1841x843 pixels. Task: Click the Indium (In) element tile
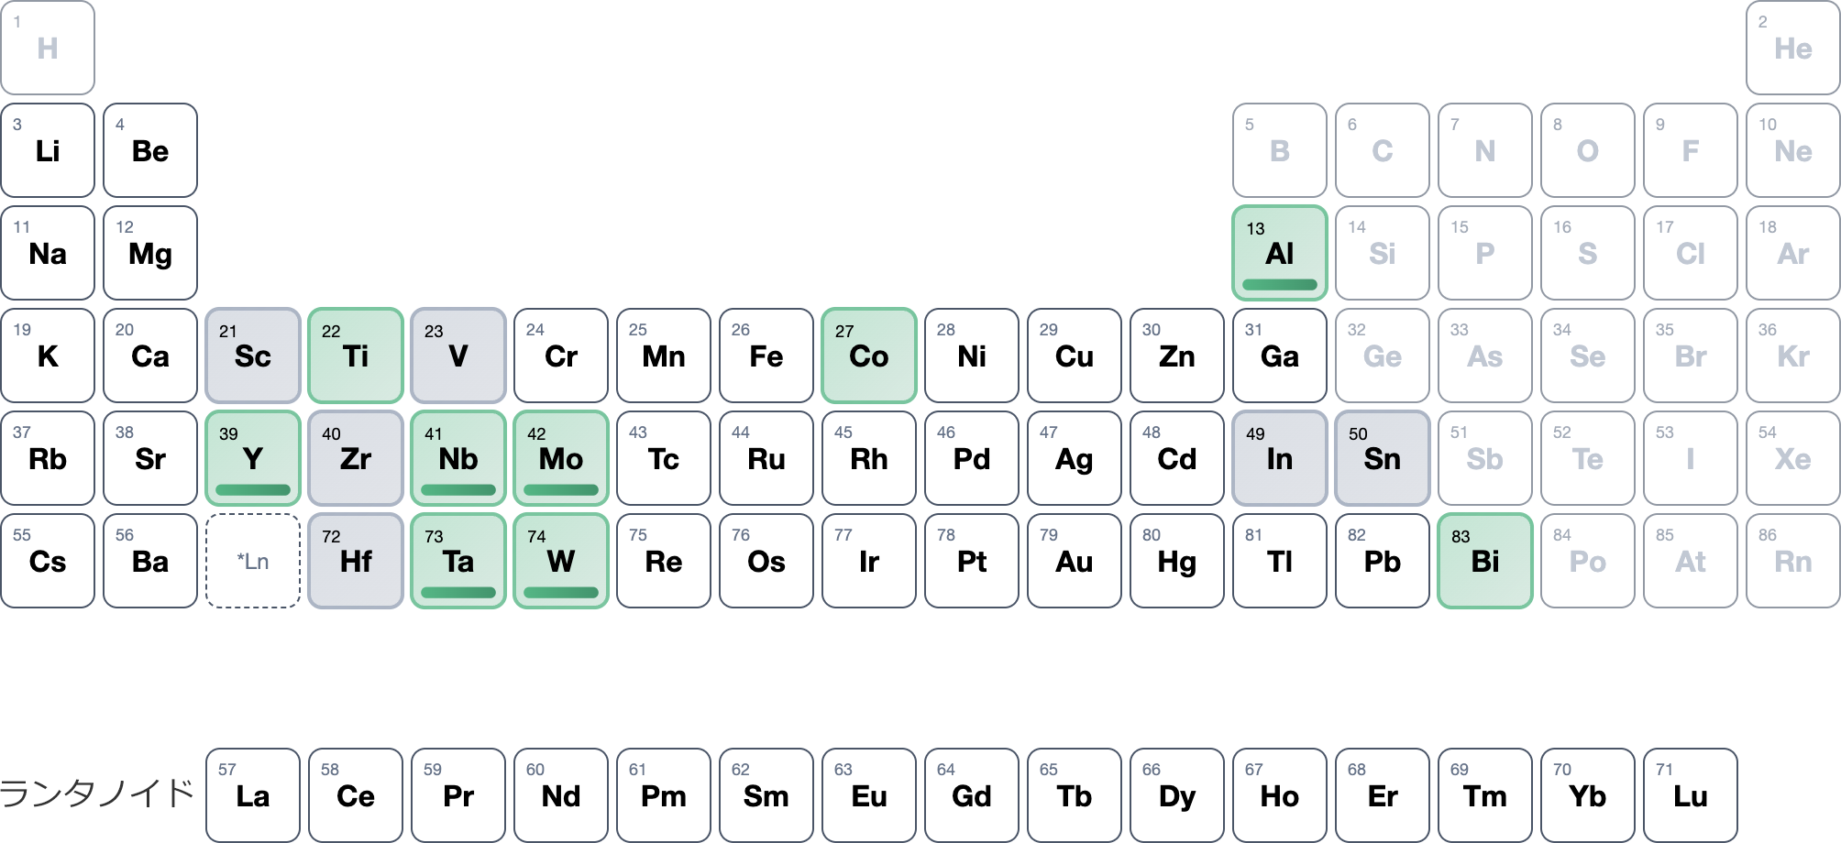pyautogui.click(x=1279, y=458)
